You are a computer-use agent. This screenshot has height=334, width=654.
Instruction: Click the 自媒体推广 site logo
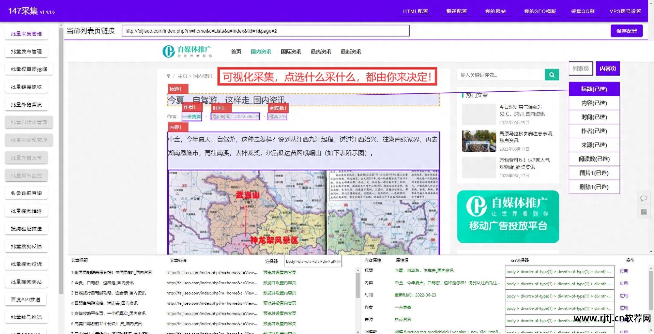pos(187,51)
